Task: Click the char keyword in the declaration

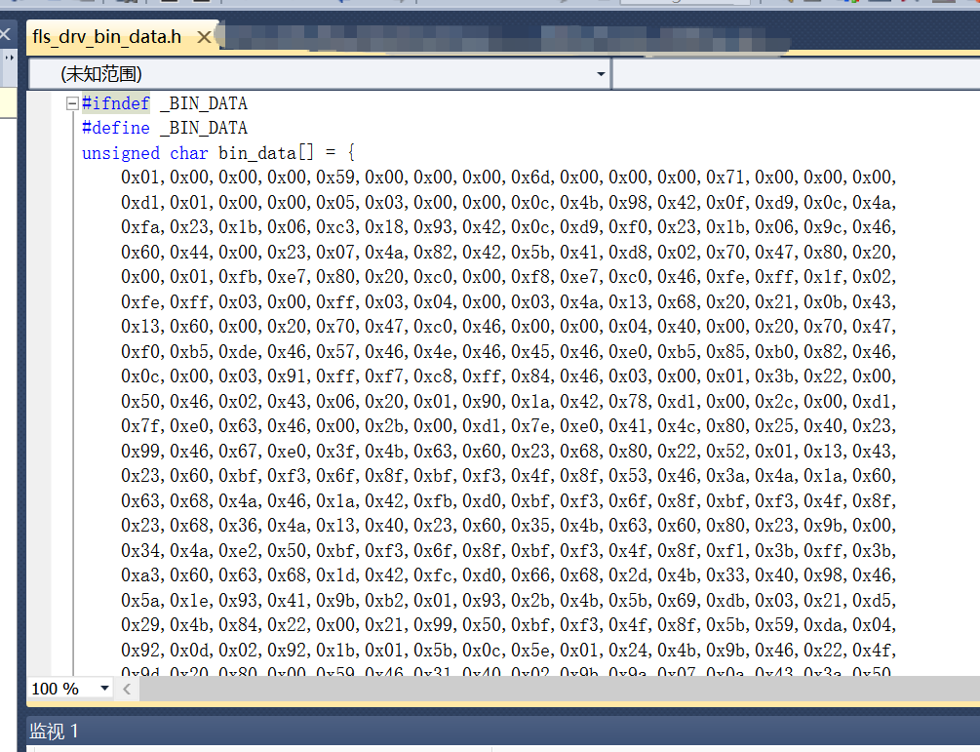Action: click(189, 153)
